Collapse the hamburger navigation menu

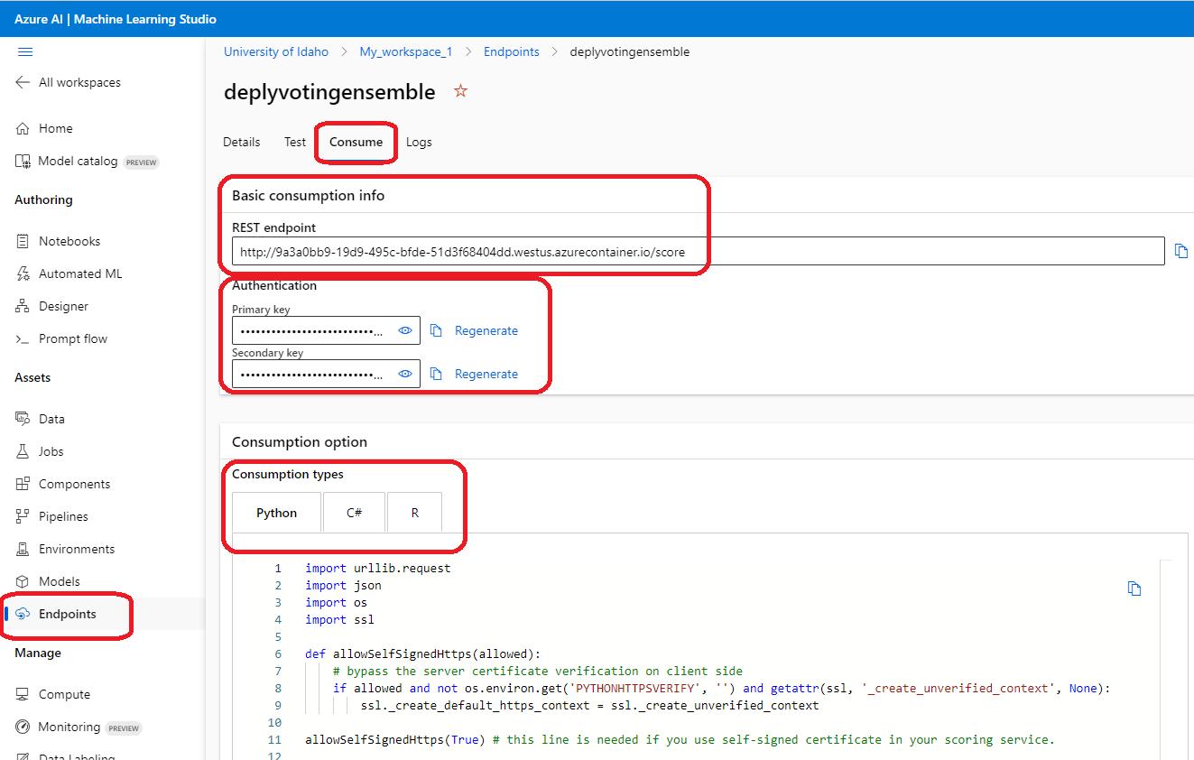point(25,51)
